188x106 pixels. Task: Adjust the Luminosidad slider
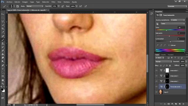pos(170,42)
